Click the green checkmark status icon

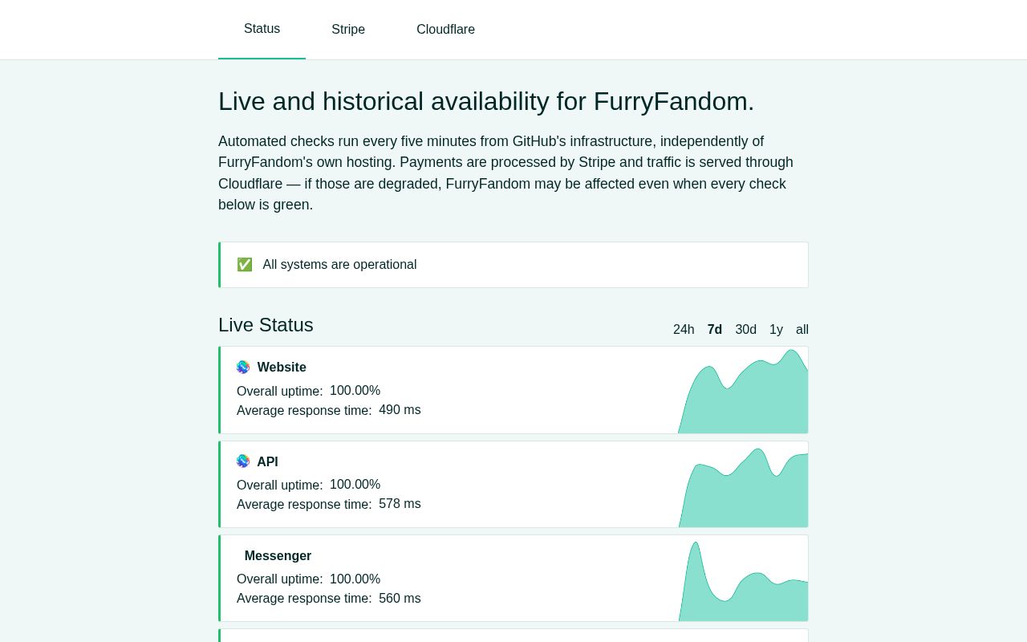coord(245,265)
